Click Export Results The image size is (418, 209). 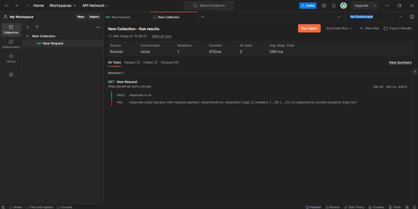(398, 28)
